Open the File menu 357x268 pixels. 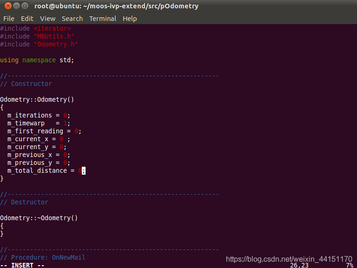[x=9, y=19]
